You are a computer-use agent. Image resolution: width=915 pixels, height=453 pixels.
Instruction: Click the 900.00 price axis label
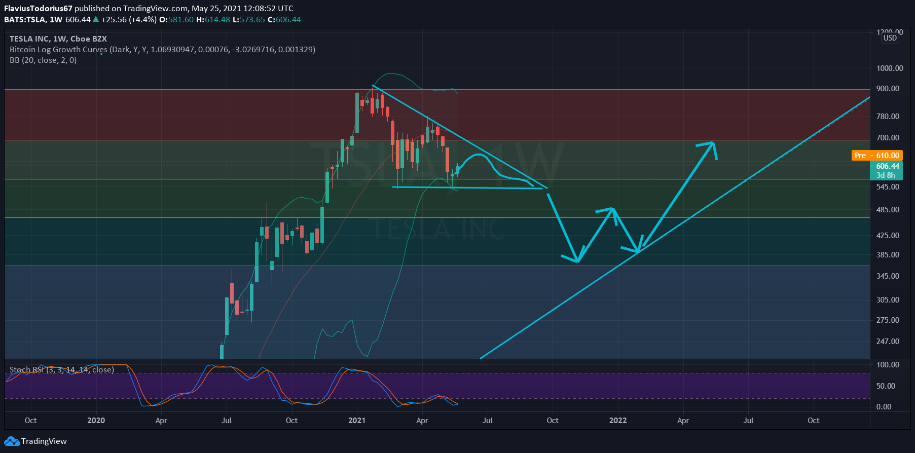(x=888, y=89)
